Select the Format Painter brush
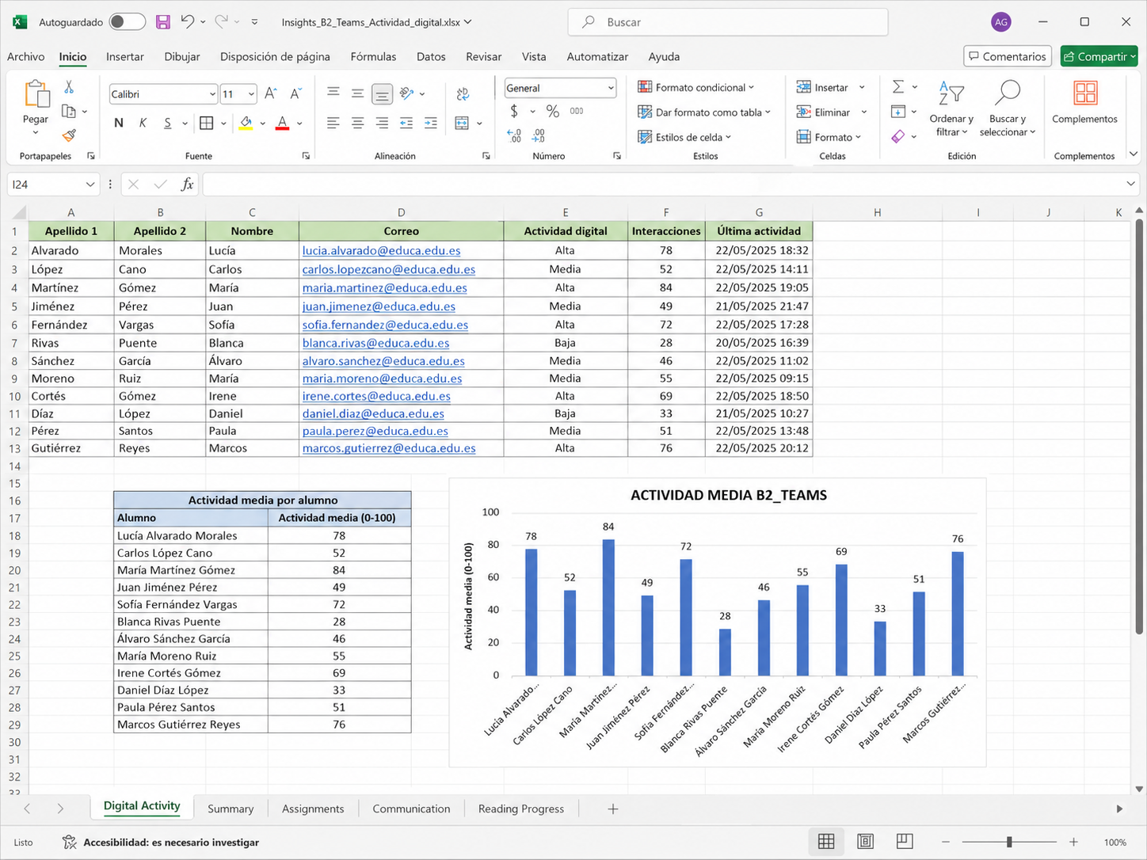This screenshot has width=1147, height=860. point(69,135)
